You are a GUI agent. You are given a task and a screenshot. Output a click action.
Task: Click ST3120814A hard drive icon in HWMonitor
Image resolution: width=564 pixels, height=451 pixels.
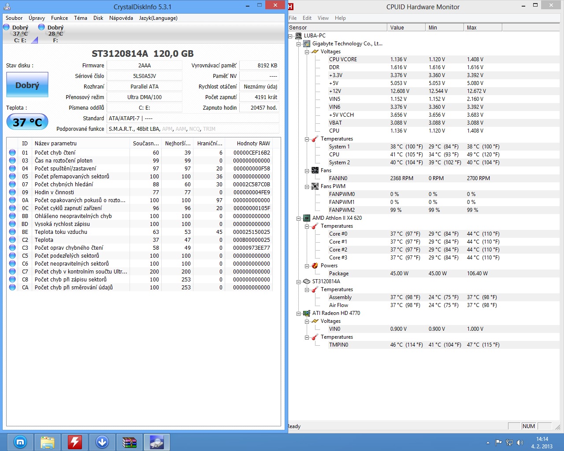click(x=307, y=281)
